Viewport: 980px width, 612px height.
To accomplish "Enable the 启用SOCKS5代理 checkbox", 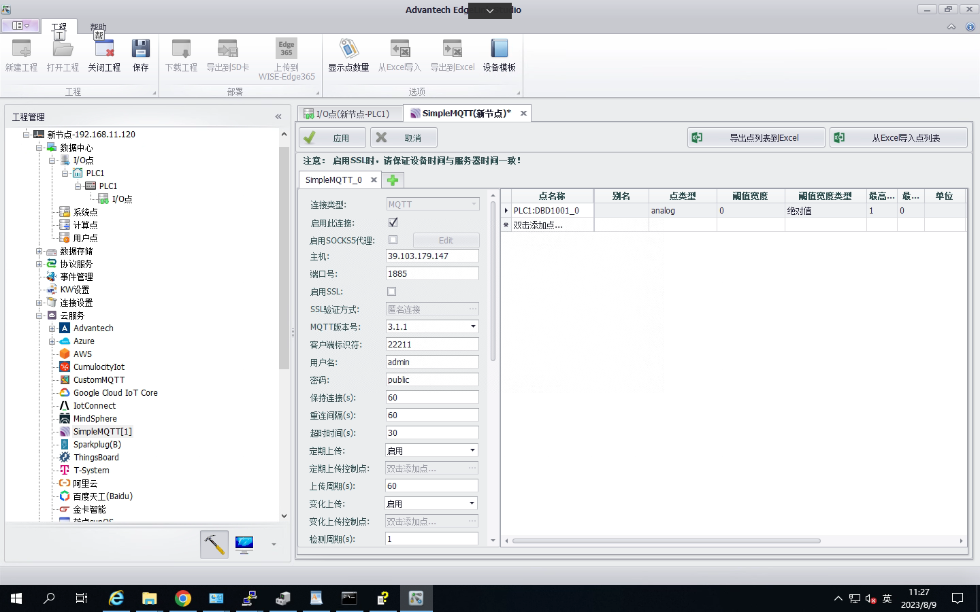I will (393, 240).
